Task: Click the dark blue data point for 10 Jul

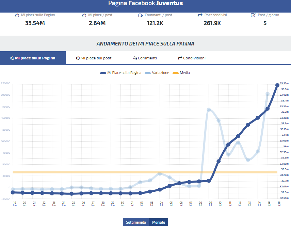Action: point(219,162)
